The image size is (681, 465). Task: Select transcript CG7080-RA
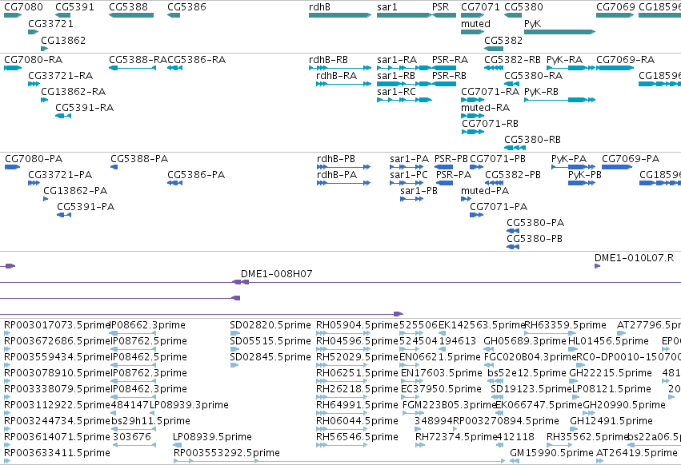34,60
